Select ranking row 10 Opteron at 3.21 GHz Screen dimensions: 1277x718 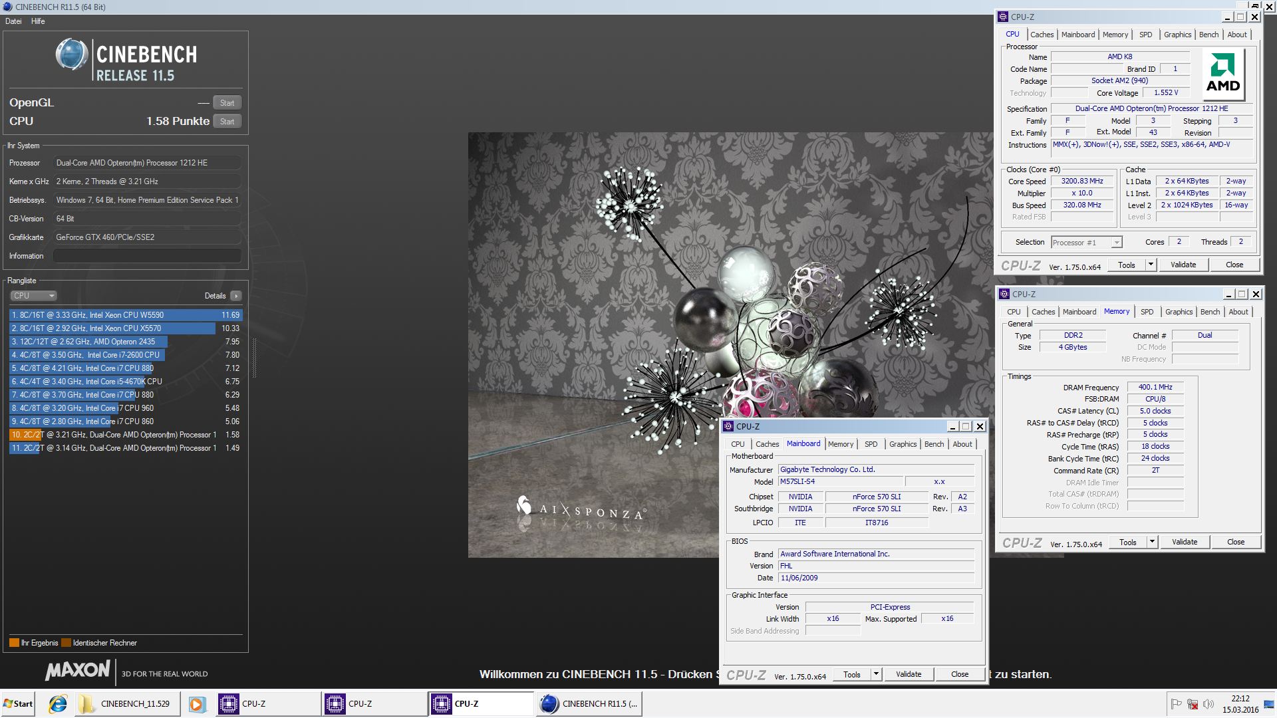pos(125,435)
